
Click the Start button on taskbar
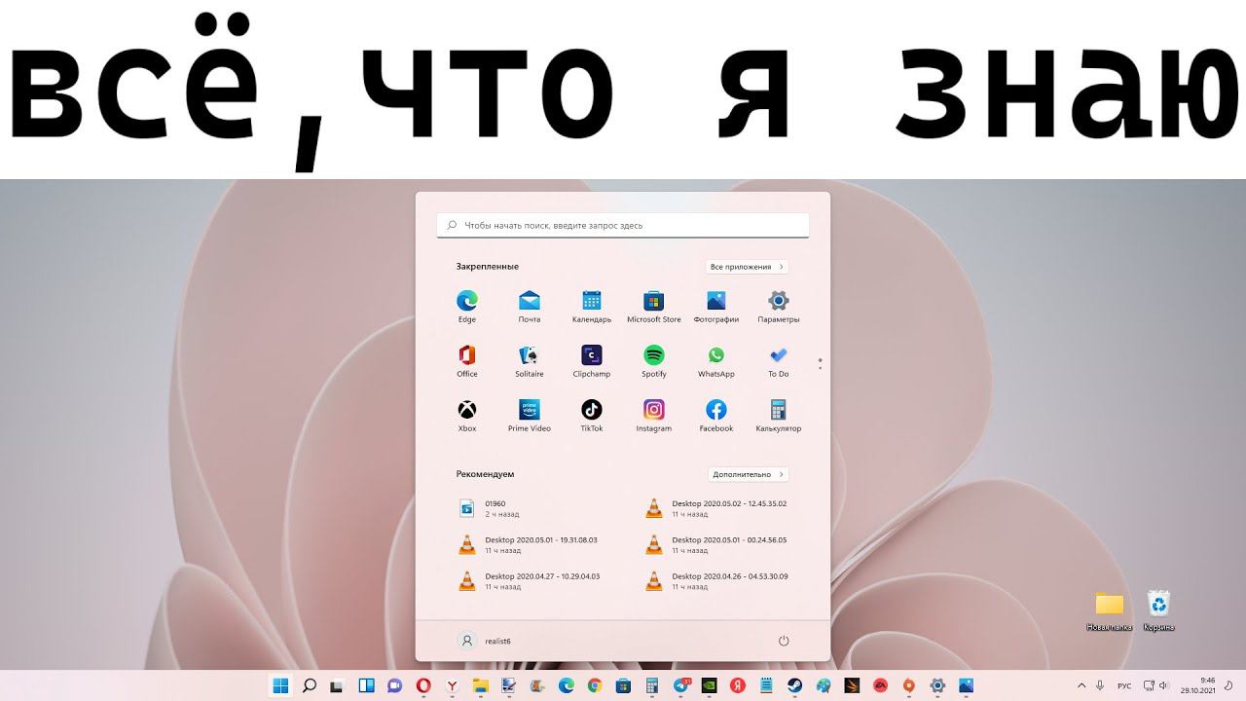coord(279,685)
